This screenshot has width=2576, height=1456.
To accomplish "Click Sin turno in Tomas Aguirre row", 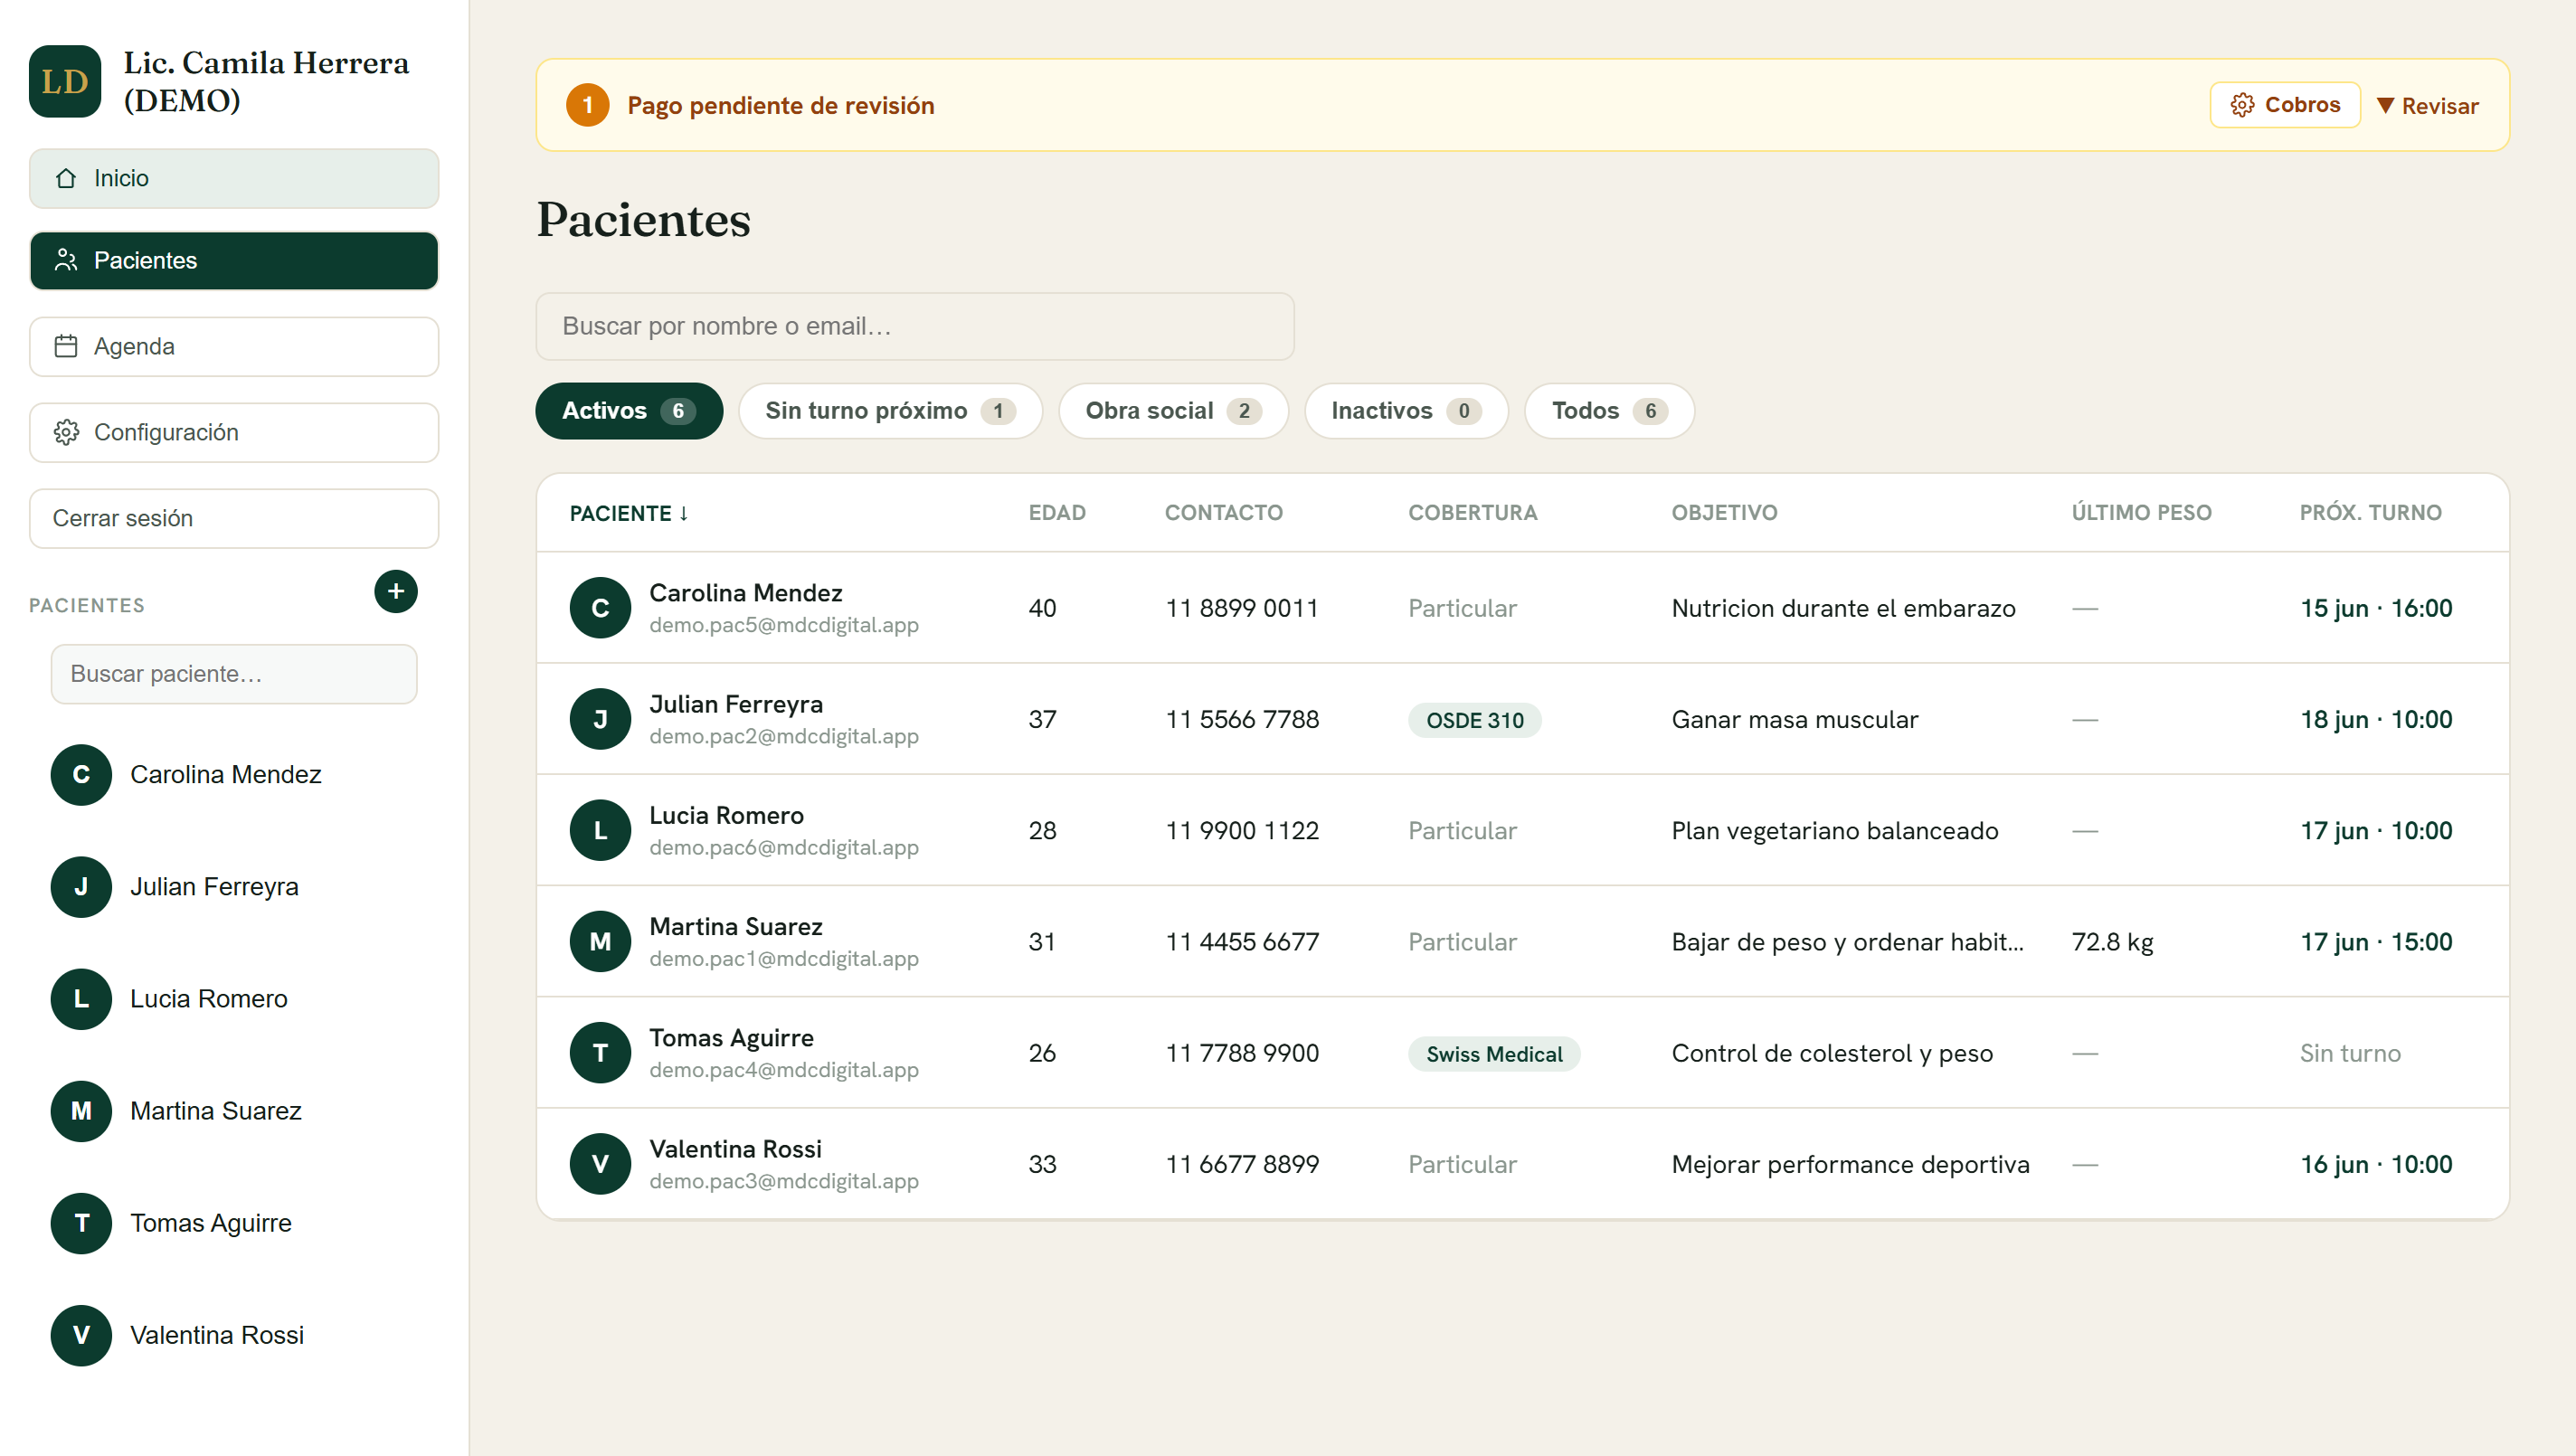I will 2350,1053.
